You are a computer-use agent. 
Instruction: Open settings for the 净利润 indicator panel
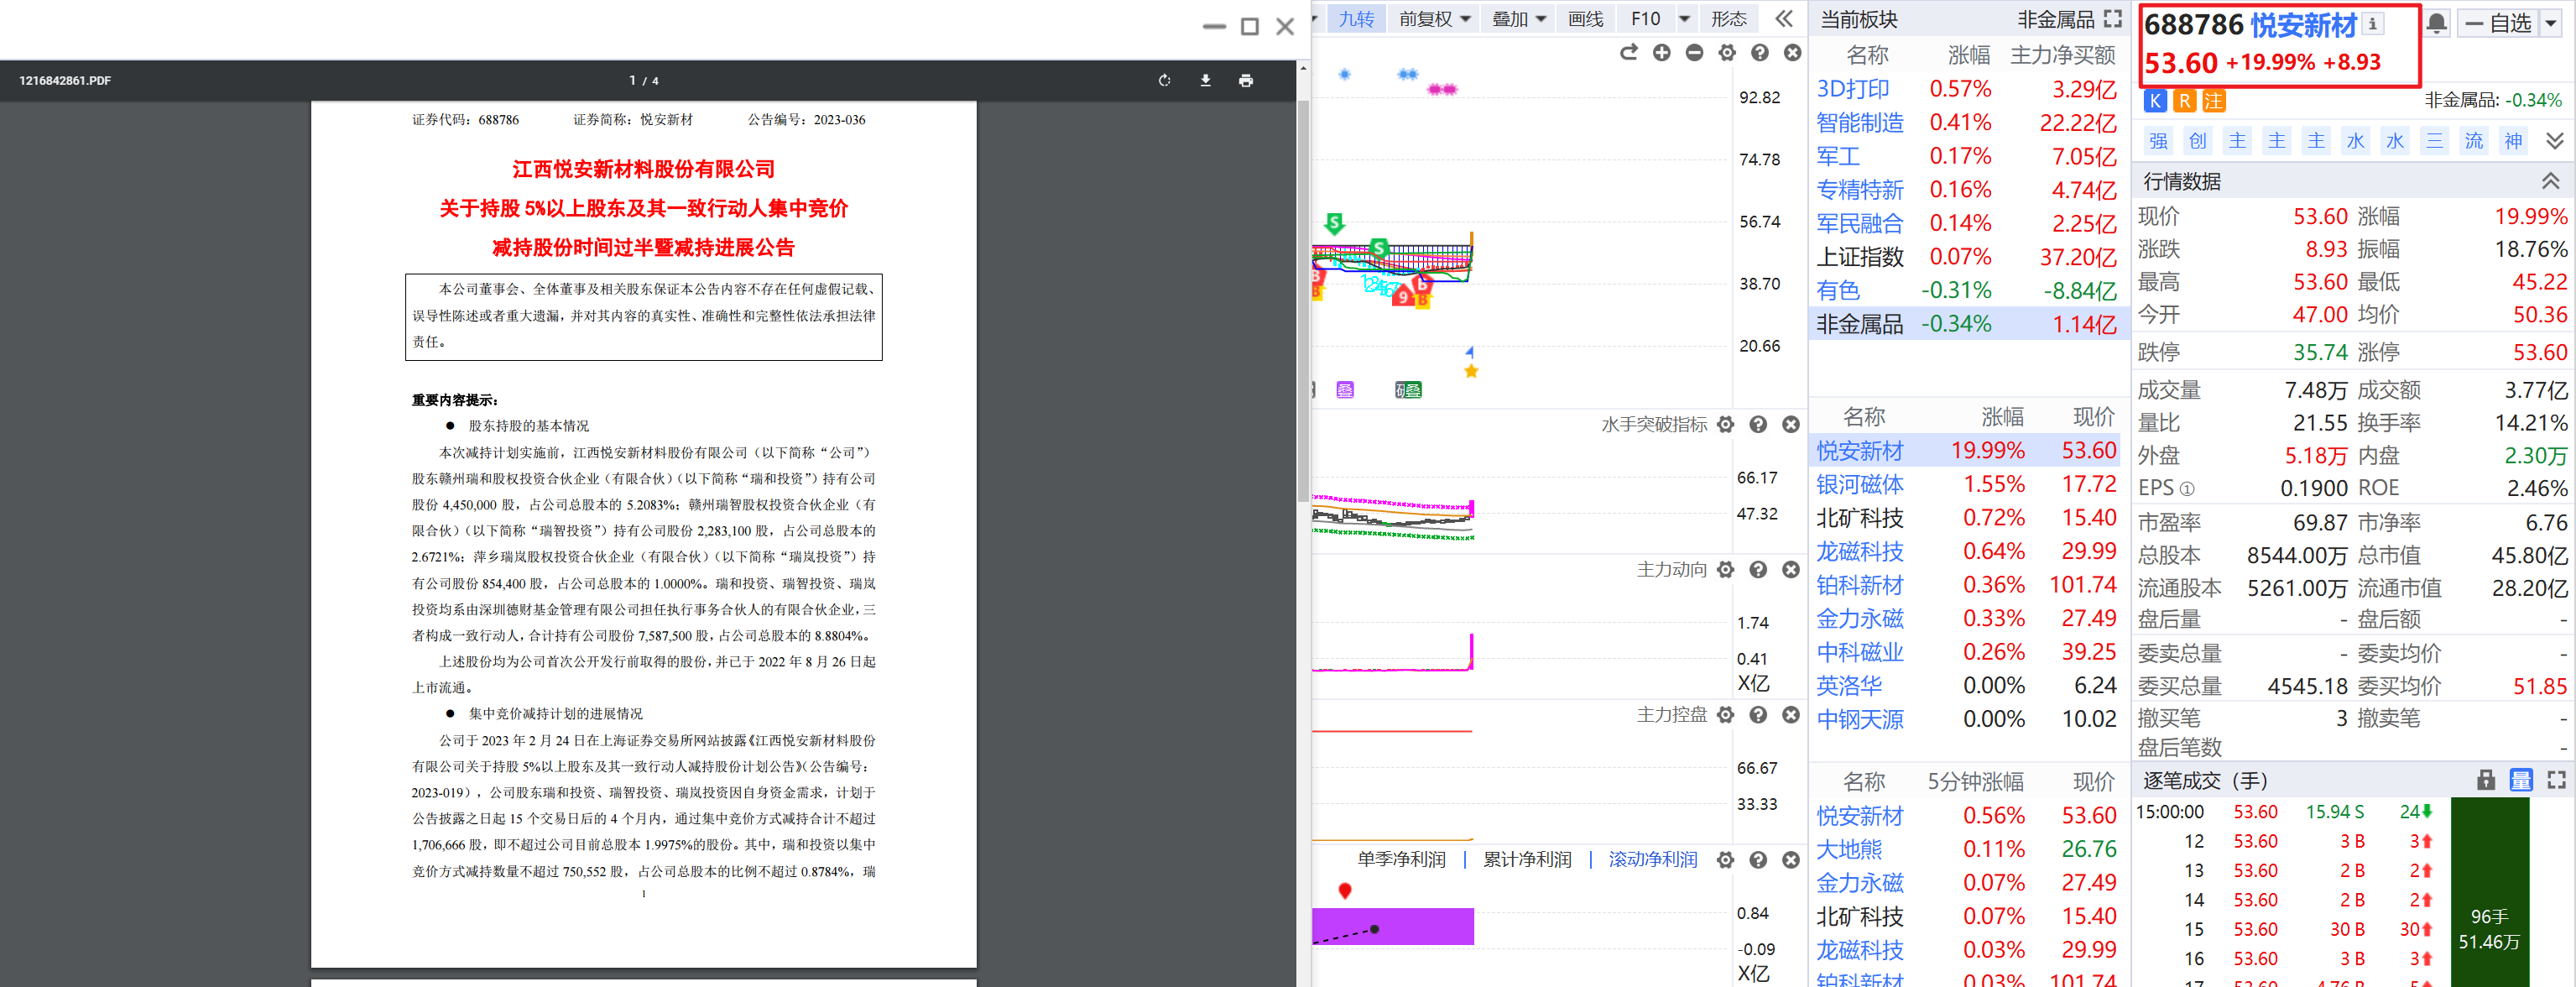pyautogui.click(x=1725, y=860)
